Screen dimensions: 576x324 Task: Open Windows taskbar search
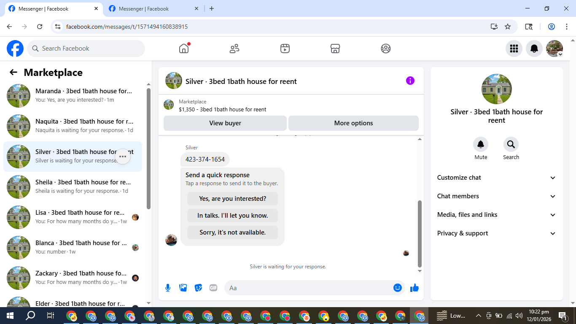coord(30,316)
